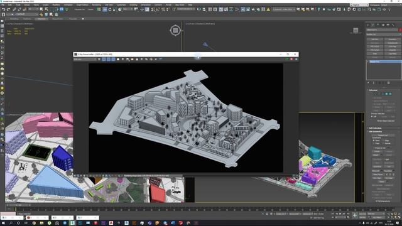The width and height of the screenshot is (402, 226).
Task: Activate the Select and Link tool
Action: click(x=14, y=9)
